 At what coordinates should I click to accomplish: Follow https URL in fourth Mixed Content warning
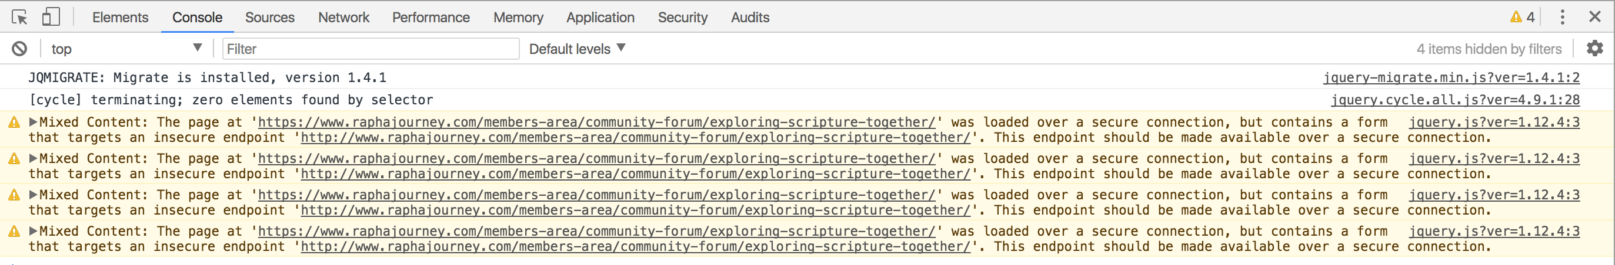pyautogui.click(x=596, y=230)
